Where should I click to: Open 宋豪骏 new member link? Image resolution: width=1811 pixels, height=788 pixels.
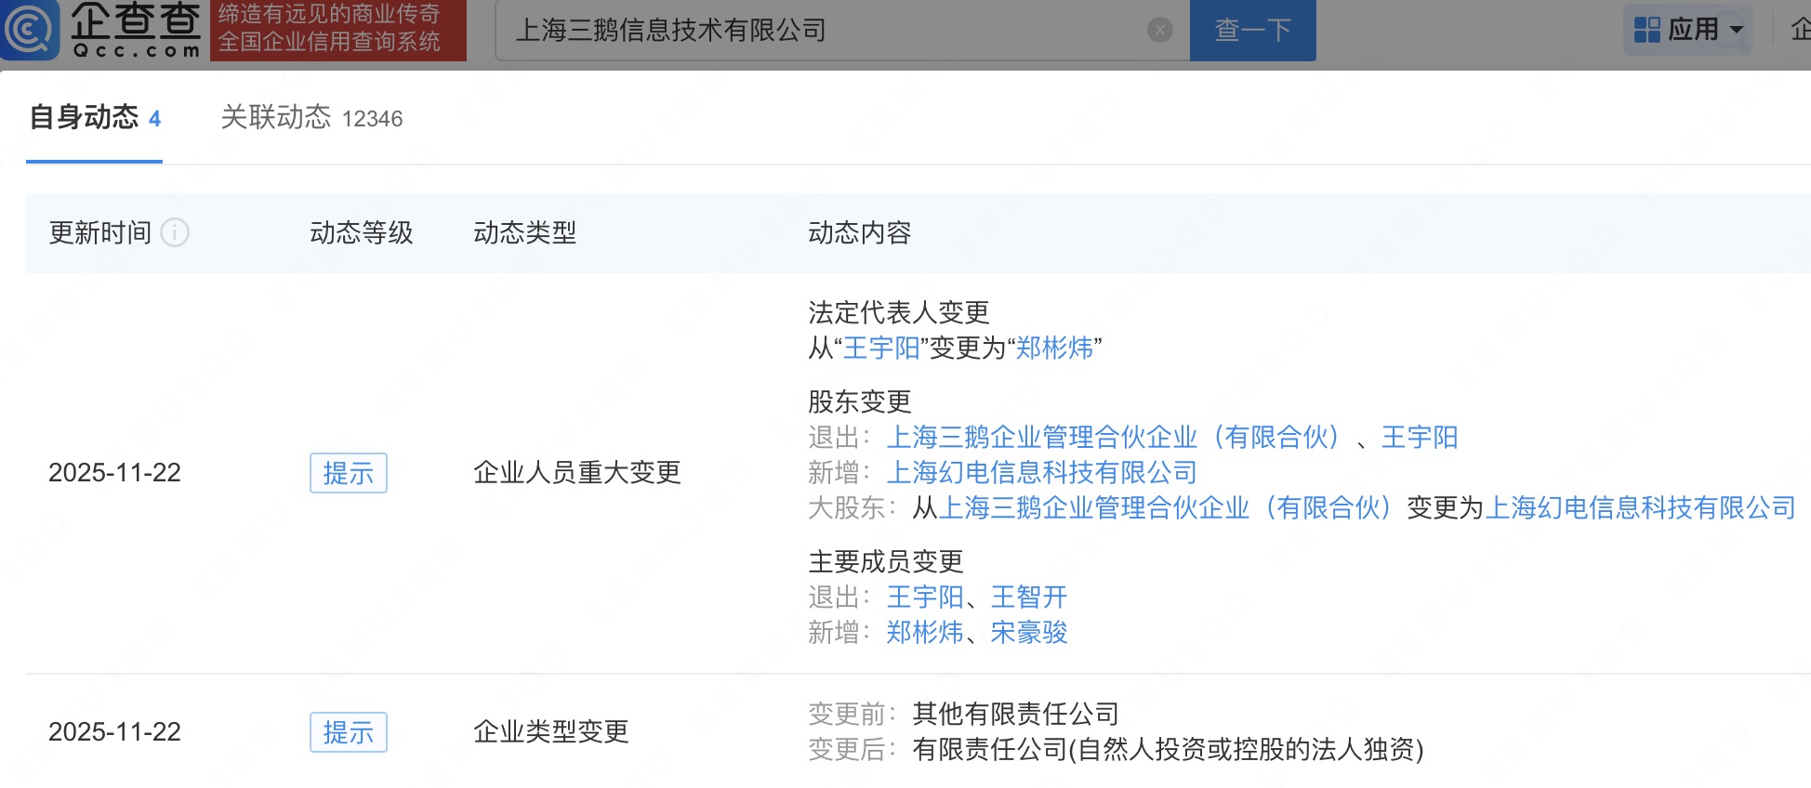(1028, 632)
